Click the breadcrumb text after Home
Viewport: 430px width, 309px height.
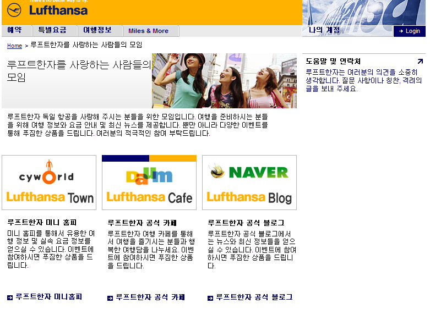click(x=86, y=45)
